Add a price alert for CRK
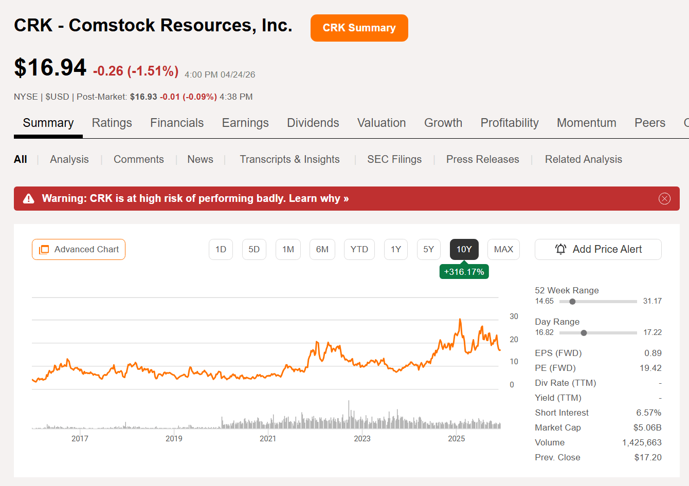The width and height of the screenshot is (689, 486). tap(598, 249)
